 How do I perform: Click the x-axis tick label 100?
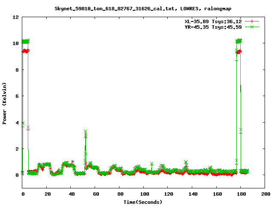(x=145, y=194)
